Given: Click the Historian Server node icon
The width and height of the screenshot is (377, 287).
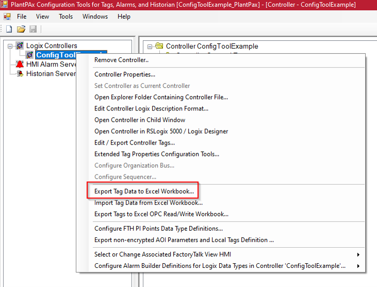Looking at the screenshot, I should [20, 73].
